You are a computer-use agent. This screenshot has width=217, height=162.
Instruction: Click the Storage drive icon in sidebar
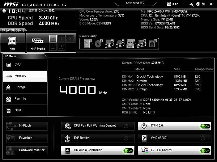pos(8,87)
